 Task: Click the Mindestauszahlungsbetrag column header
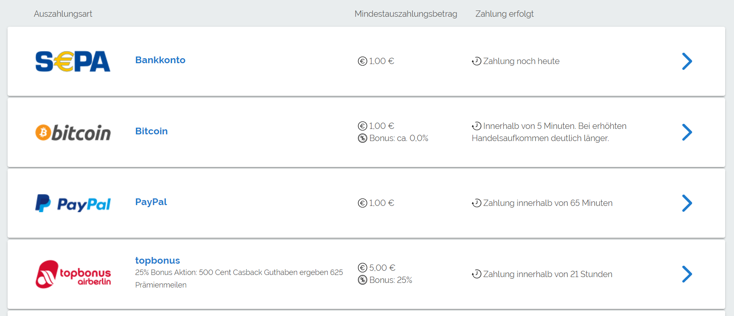406,14
